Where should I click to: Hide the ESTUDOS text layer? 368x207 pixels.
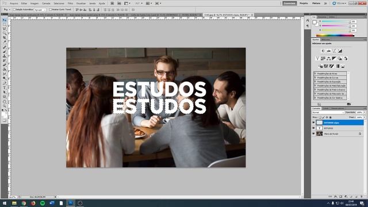click(x=313, y=128)
